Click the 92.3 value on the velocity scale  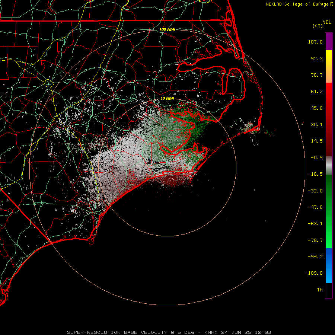[x=317, y=58]
